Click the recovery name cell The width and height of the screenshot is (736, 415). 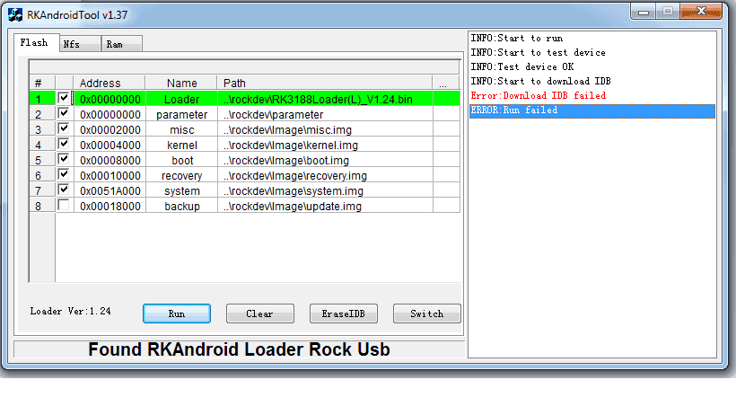point(181,176)
